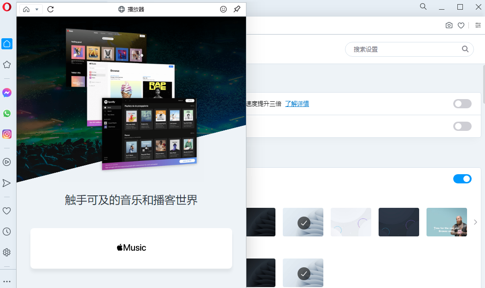Screen dimensions: 485x288
Task: Open Instagram sidebar panel
Action: [7, 134]
